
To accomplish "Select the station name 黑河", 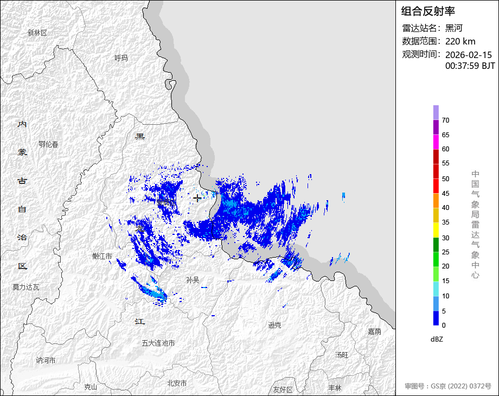I will pos(454,28).
